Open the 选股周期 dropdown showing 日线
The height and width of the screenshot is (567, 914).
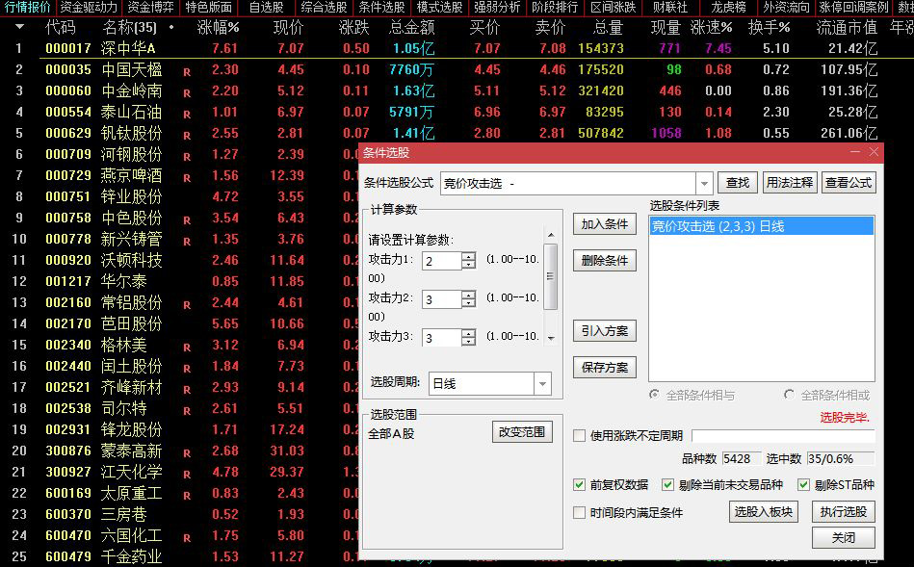[x=542, y=383]
